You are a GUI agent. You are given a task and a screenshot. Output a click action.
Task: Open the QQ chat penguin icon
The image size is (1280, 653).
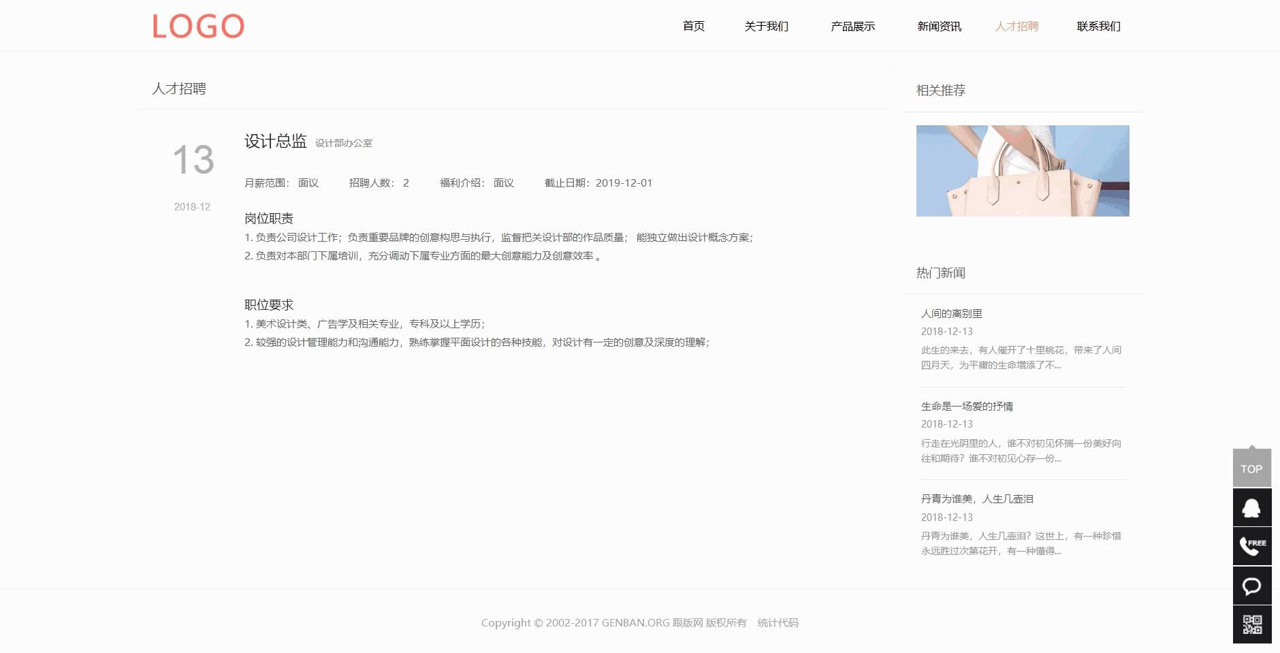(1252, 507)
